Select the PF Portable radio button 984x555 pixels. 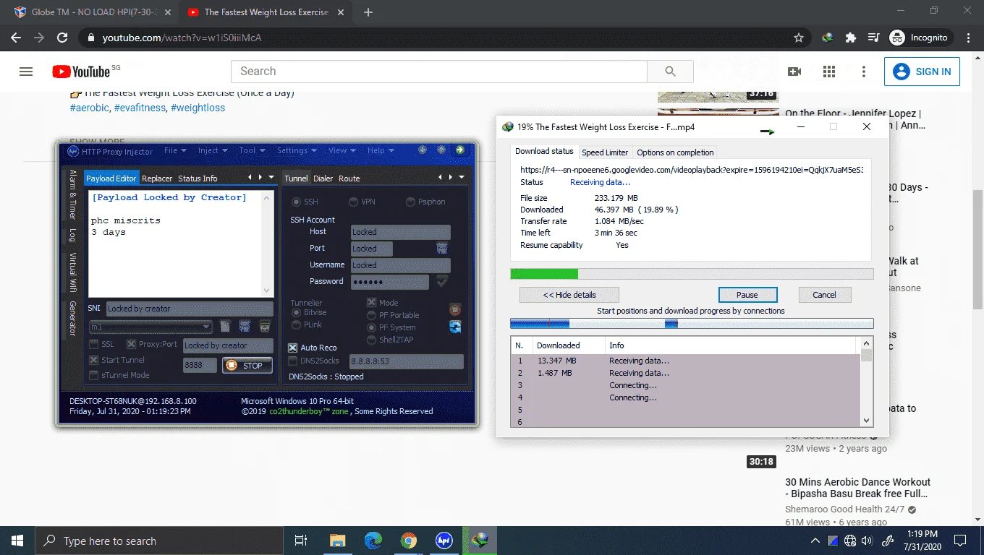372,315
